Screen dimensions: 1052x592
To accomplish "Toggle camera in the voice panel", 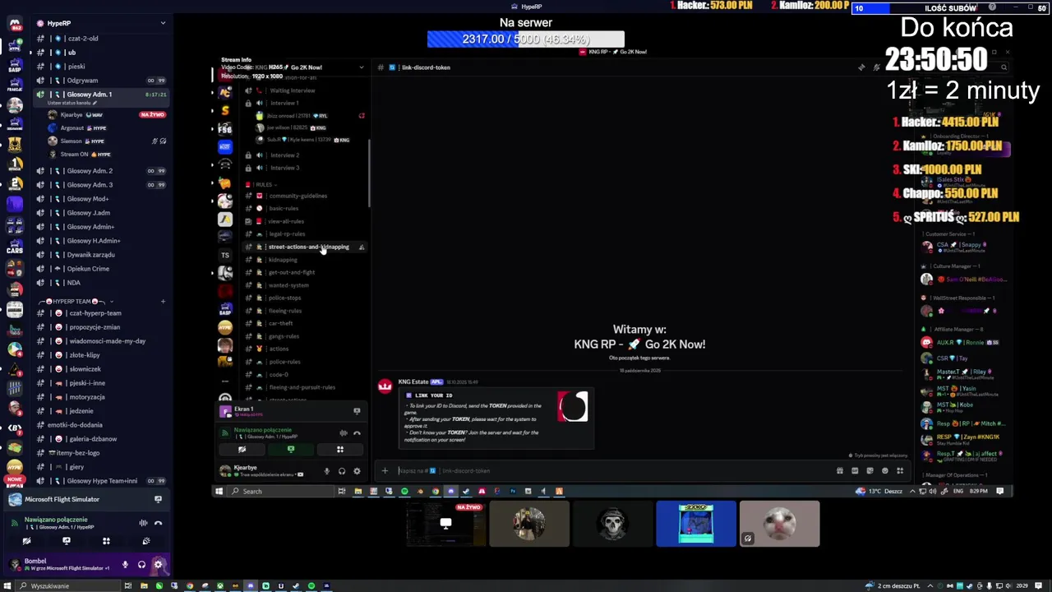I will [x=26, y=541].
